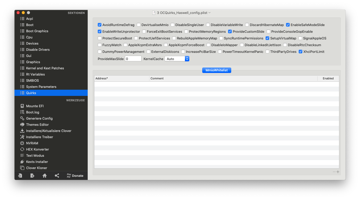360x199 pixels.
Task: Check the DisableSingleUser box
Action: (x=172, y=25)
